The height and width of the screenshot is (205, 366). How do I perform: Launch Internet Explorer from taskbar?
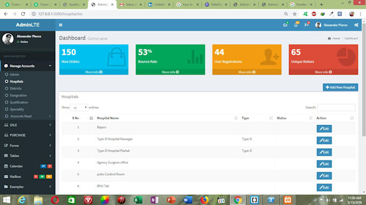coord(22,200)
